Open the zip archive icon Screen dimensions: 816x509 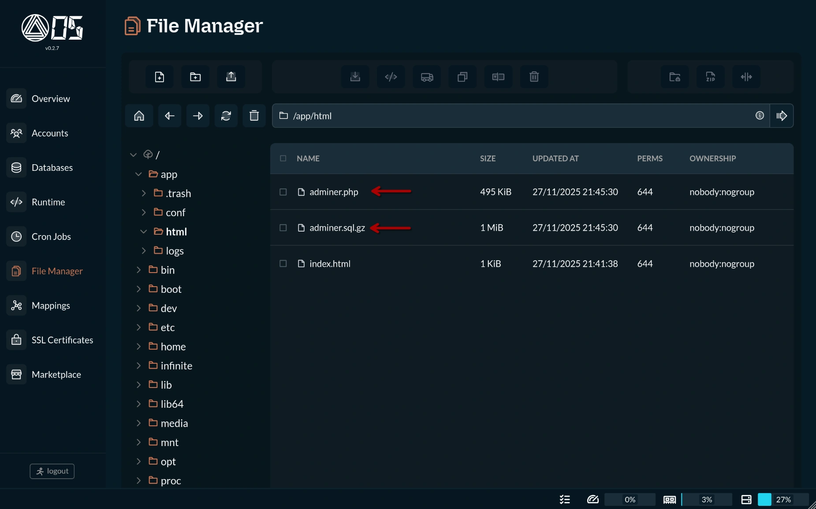pyautogui.click(x=710, y=77)
